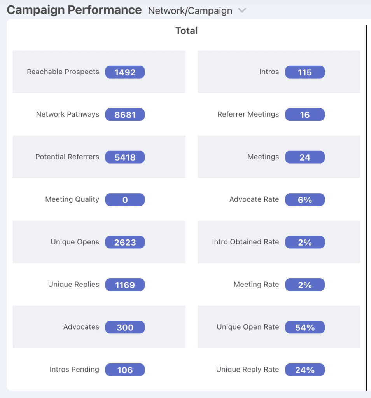This screenshot has width=371, height=398.
Task: Select the Intro Obtained Rate 2% badge
Action: tap(305, 242)
